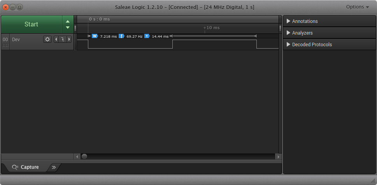Select the 7.218 ms width value
The width and height of the screenshot is (377, 185).
(x=109, y=36)
